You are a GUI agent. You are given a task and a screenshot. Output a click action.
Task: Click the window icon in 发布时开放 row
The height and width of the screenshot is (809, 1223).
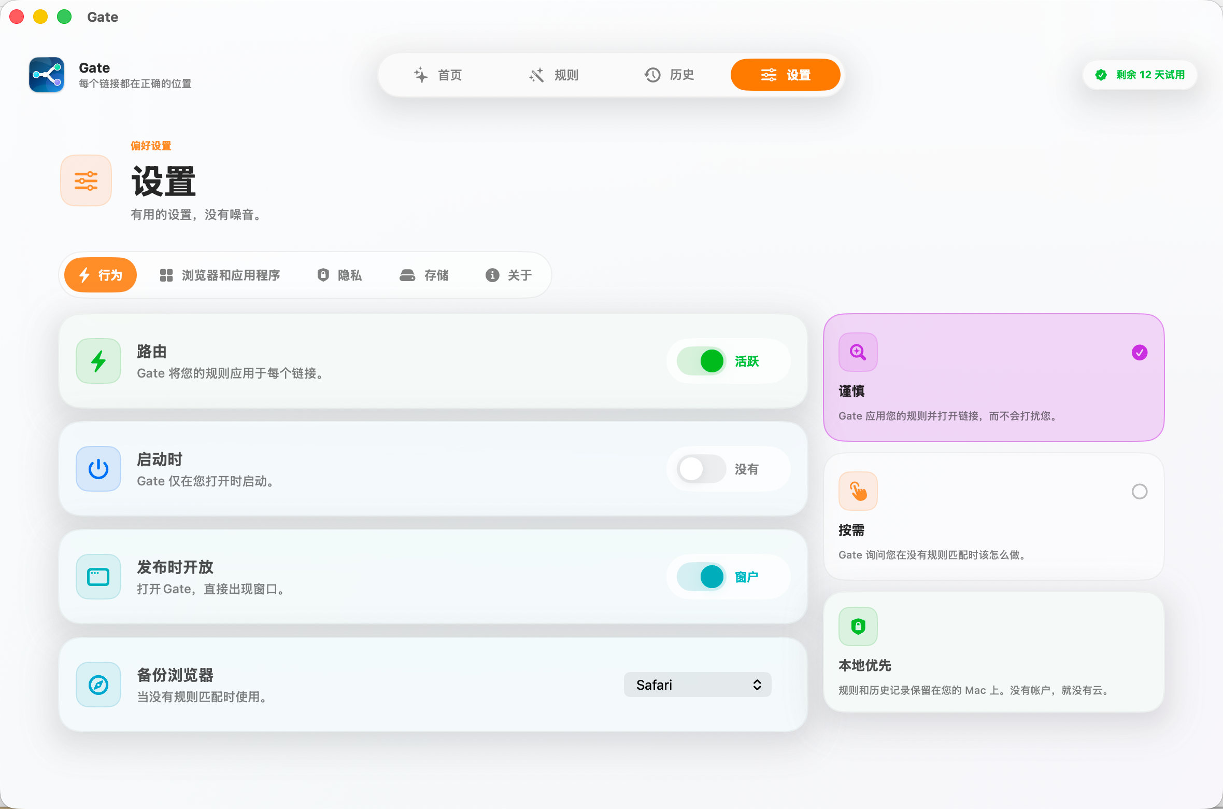click(x=98, y=577)
